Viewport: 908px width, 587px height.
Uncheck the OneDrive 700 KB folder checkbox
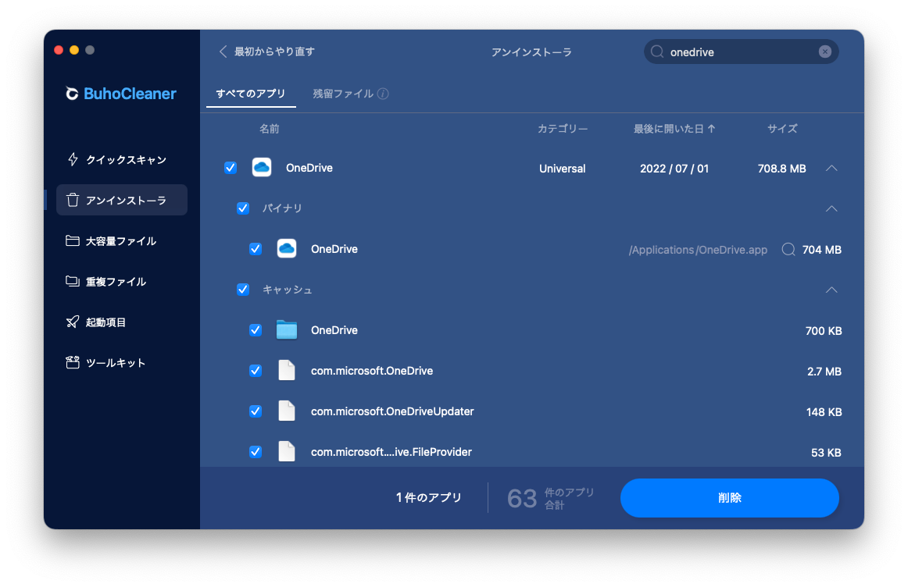(256, 329)
